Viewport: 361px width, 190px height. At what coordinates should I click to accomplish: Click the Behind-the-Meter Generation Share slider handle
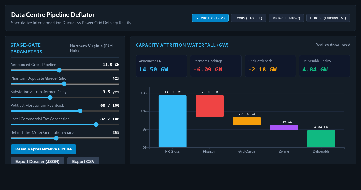56,138
